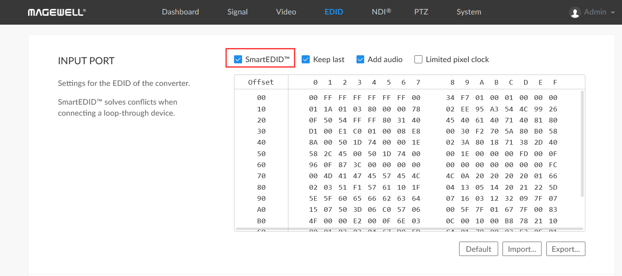
Task: Click the Import... button
Action: (x=522, y=249)
